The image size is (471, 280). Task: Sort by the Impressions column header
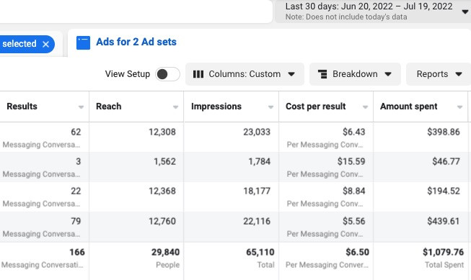click(x=216, y=107)
